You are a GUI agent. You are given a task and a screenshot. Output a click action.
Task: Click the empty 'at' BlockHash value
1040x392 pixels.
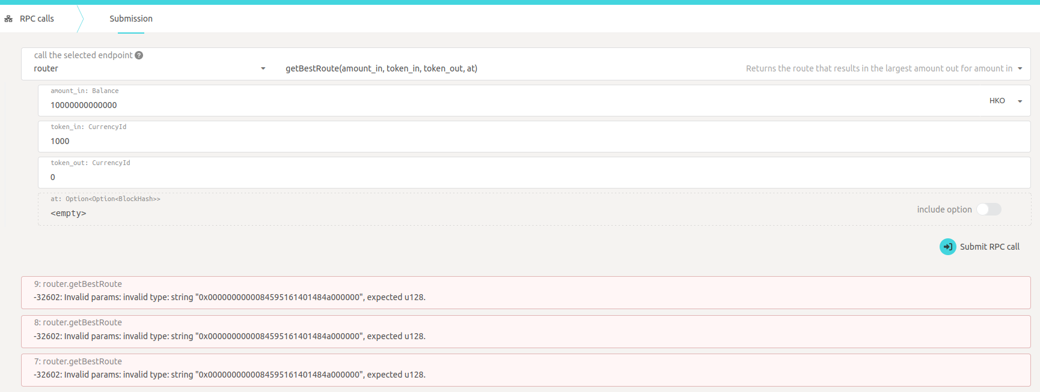(x=69, y=213)
